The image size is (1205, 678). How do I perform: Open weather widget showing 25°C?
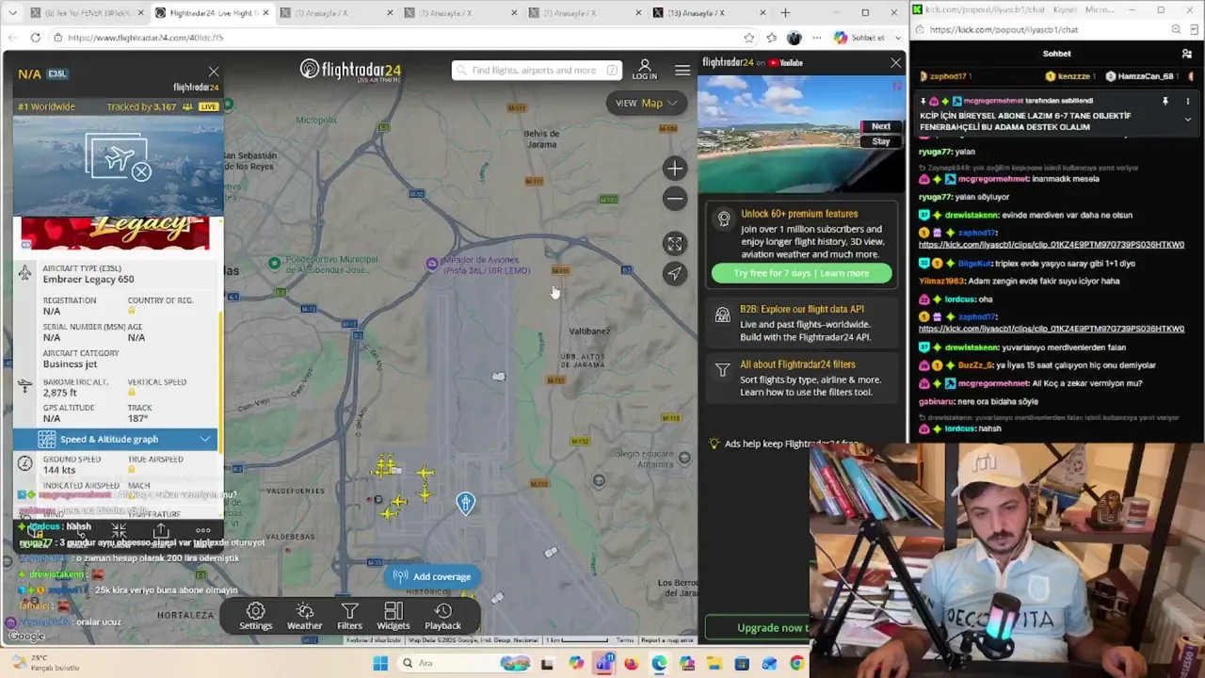click(x=45, y=663)
